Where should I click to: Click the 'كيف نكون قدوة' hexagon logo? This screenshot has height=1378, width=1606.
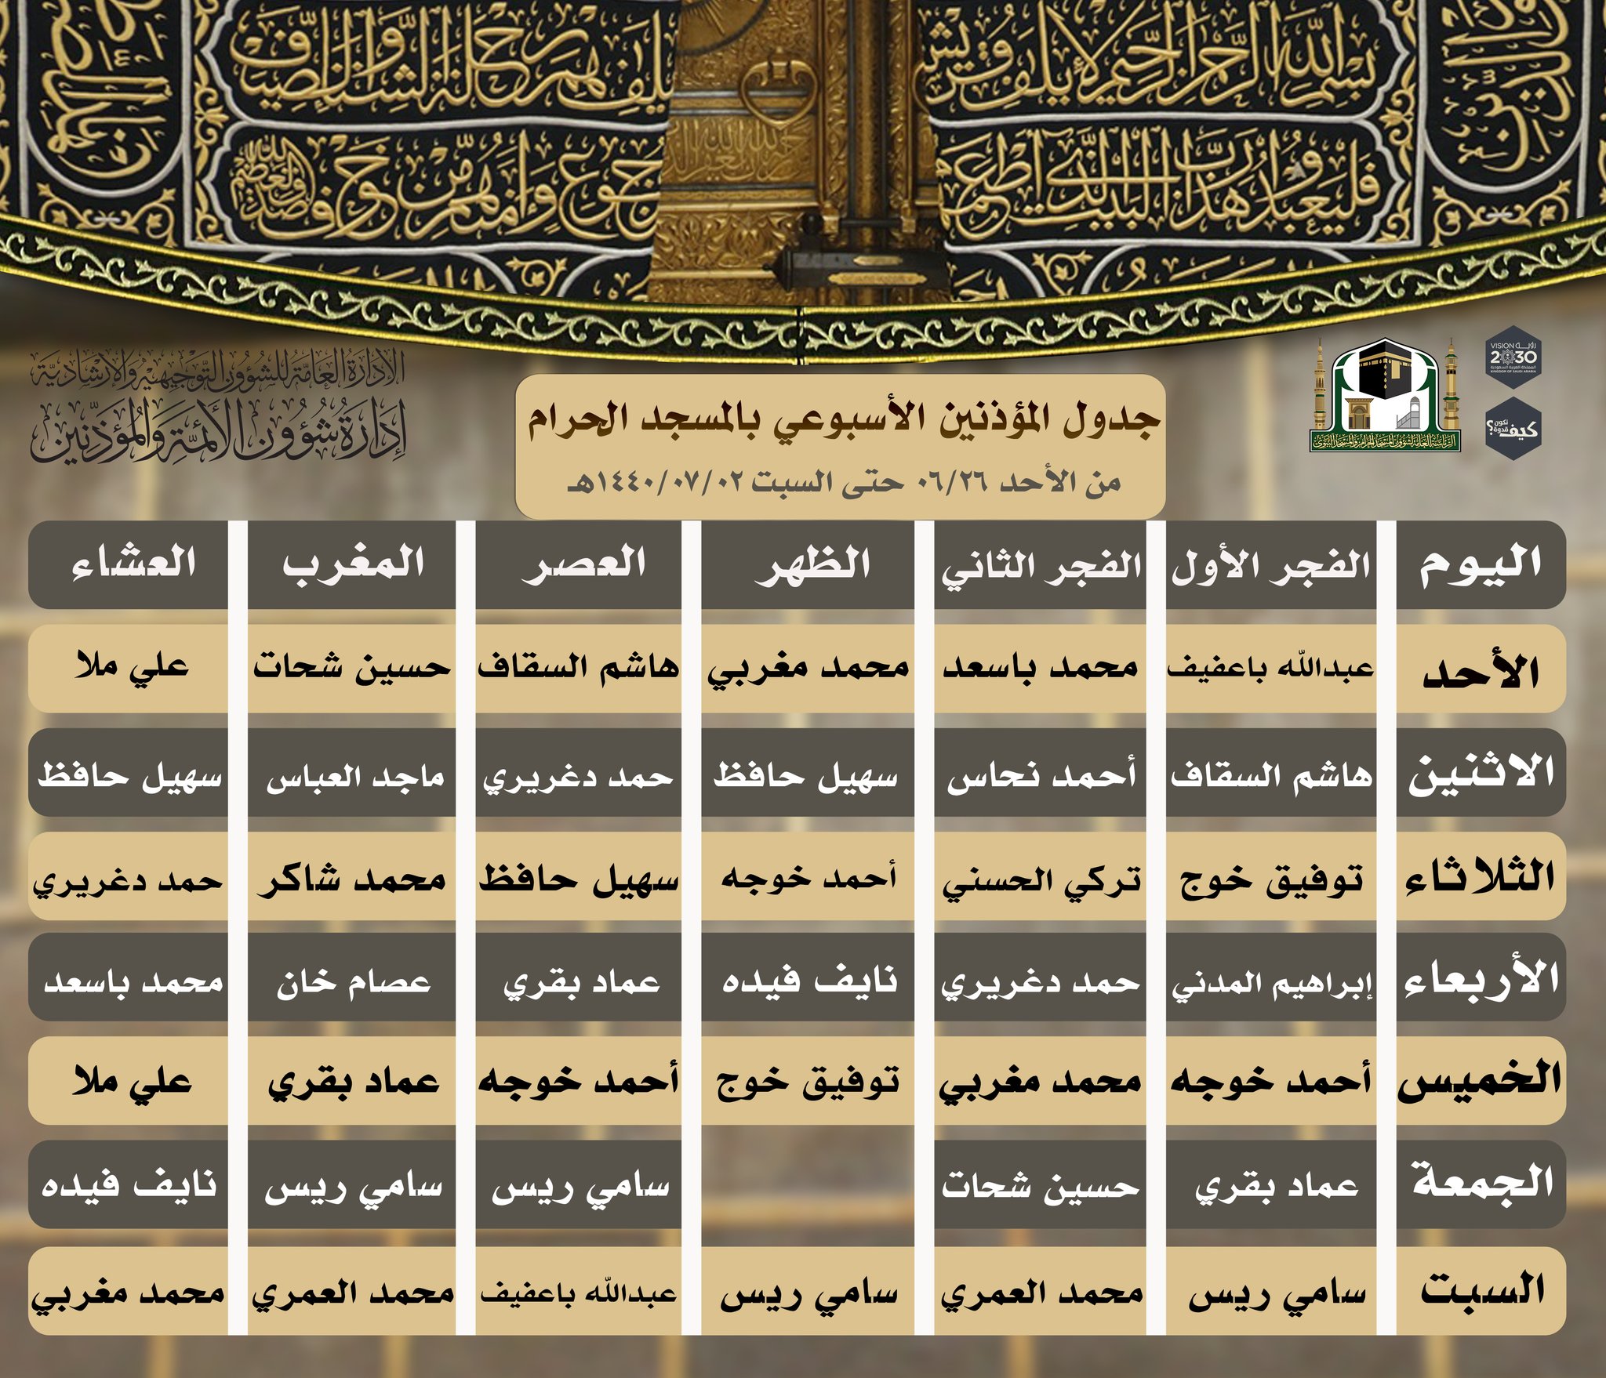pyautogui.click(x=1513, y=428)
